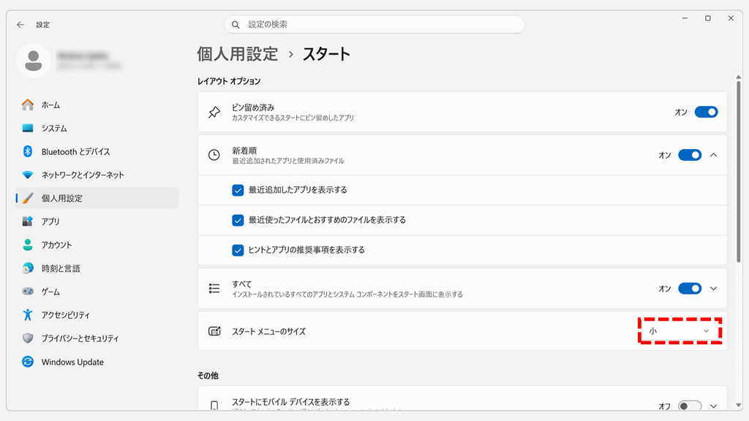Screen dimensions: 749x421
Task: Turn off the ピン留め済み toggle
Action: (706, 112)
